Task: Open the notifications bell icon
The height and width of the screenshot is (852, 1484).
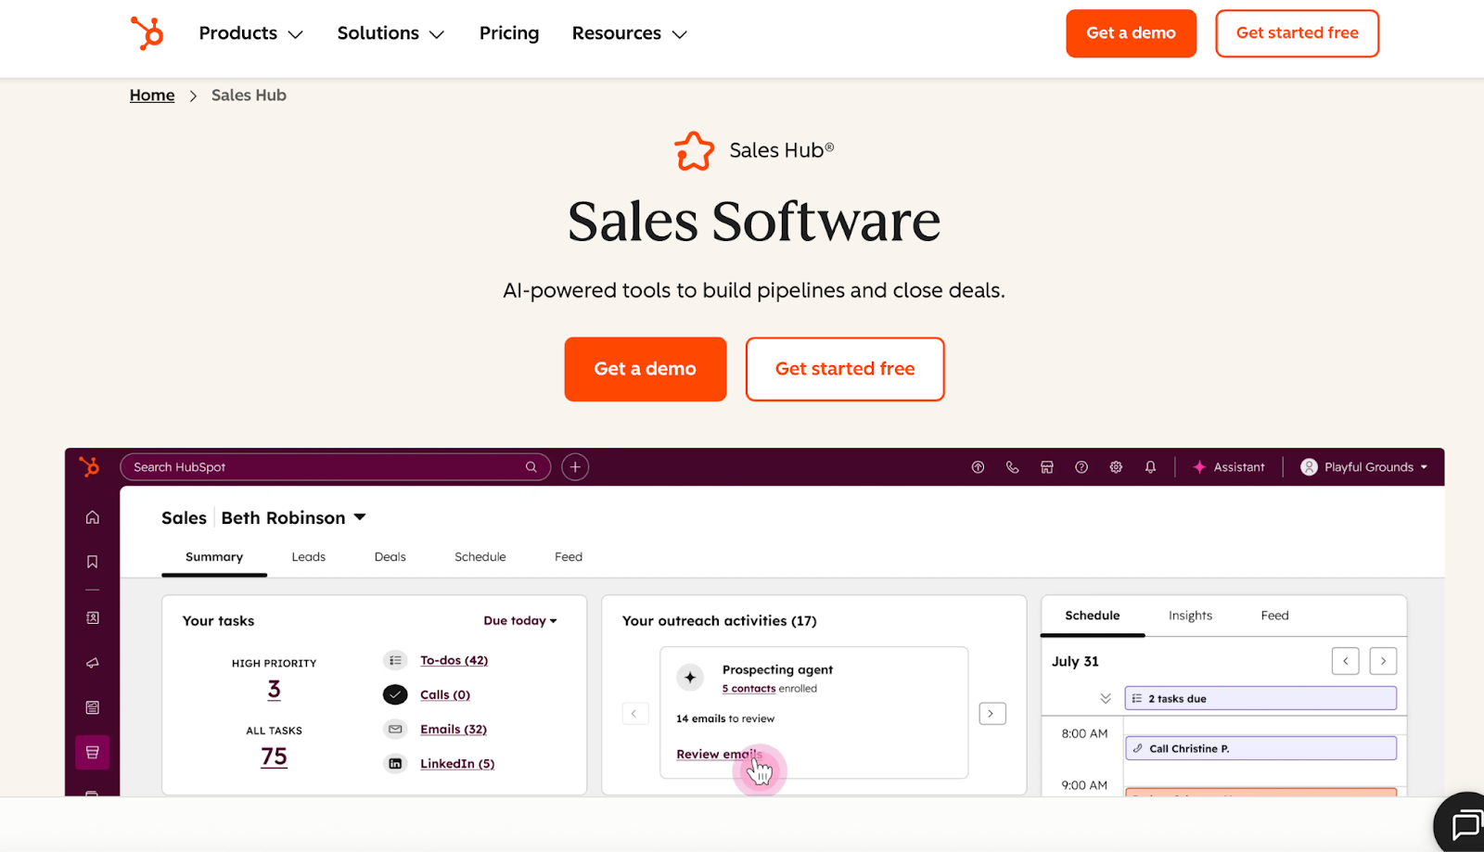Action: [1150, 467]
